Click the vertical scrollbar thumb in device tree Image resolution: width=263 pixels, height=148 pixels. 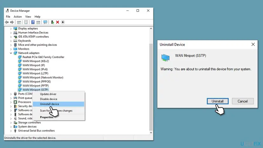[x=151, y=87]
